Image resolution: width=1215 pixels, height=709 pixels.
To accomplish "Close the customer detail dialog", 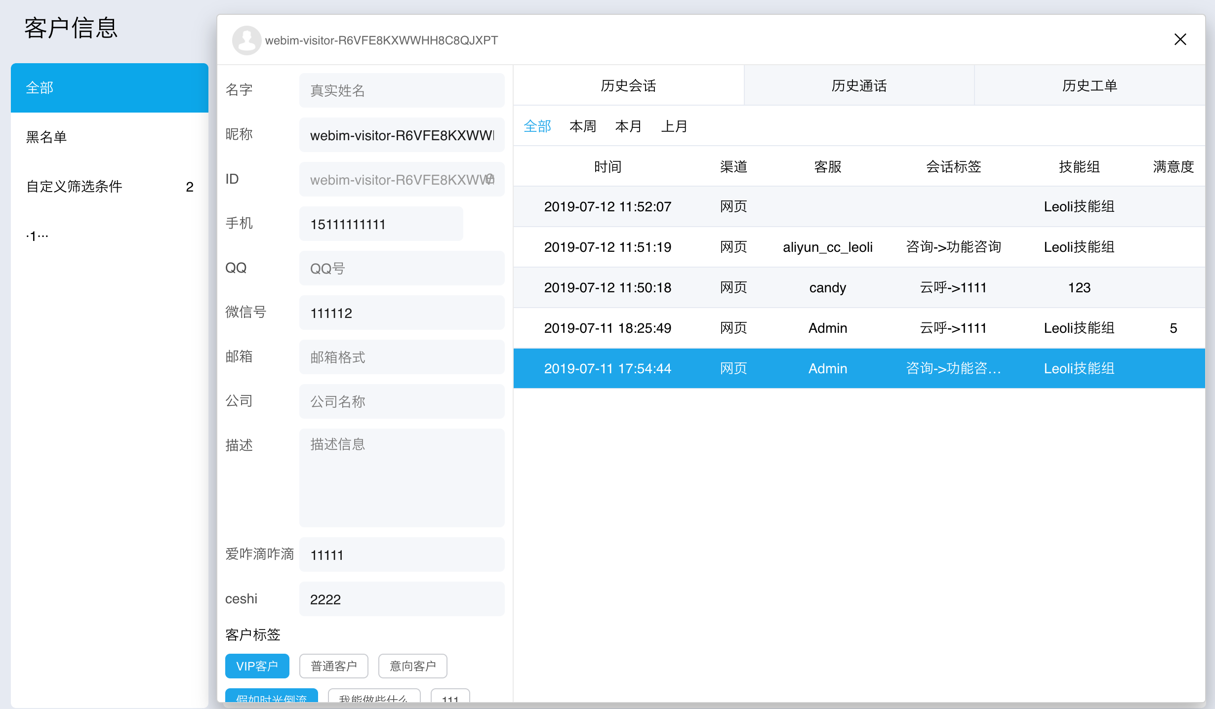I will (1180, 39).
